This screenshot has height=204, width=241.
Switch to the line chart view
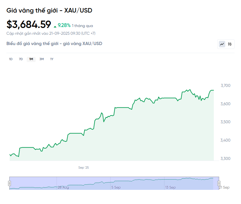point(222,44)
